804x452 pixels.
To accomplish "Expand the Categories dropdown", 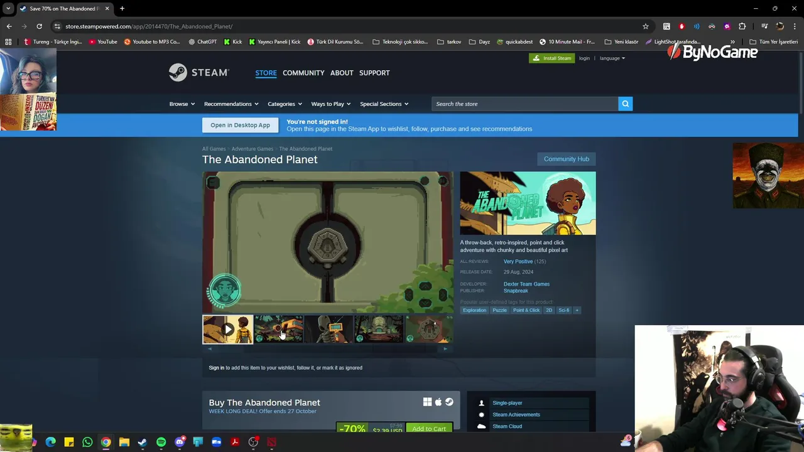I will coord(285,104).
